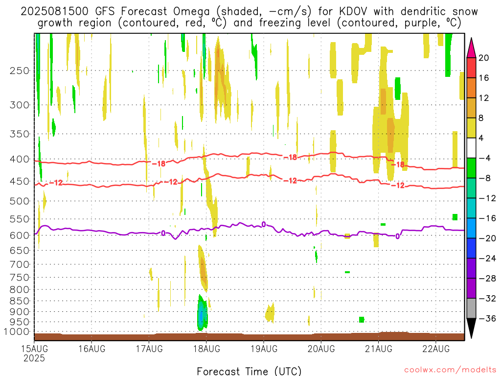Click the purple 0 label near 19AUG
Image resolution: width=501 pixels, height=376 pixels.
[x=264, y=224]
